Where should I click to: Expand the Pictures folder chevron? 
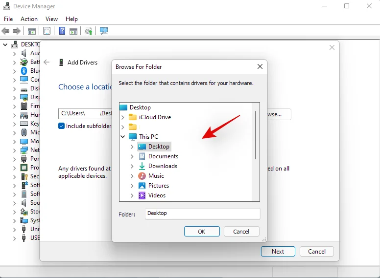[x=132, y=186]
